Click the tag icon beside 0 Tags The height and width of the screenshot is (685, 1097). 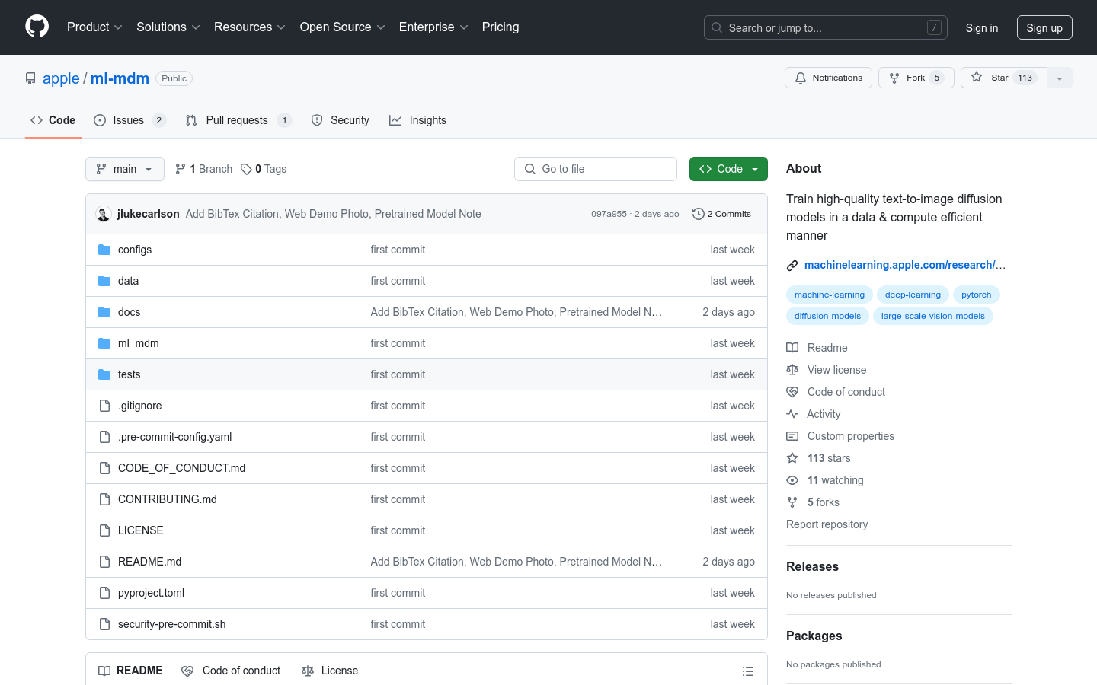[246, 169]
